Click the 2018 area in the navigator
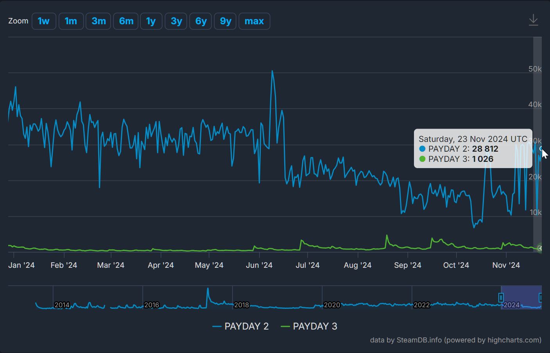The width and height of the screenshot is (550, 353). coord(241,305)
